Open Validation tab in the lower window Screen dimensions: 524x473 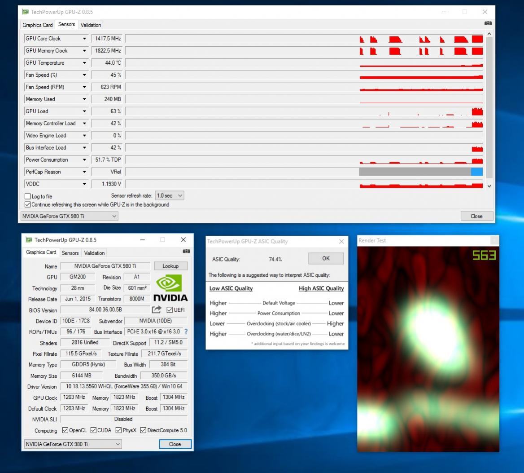coord(94,253)
